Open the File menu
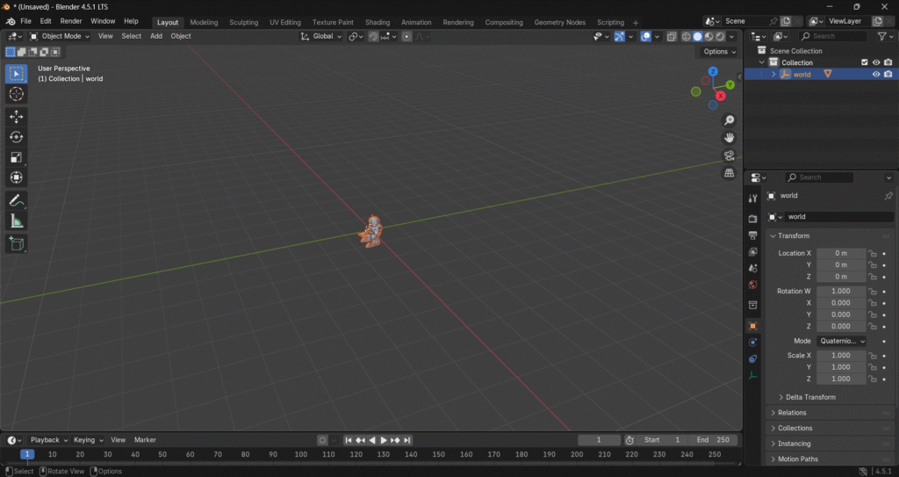 [x=25, y=21]
